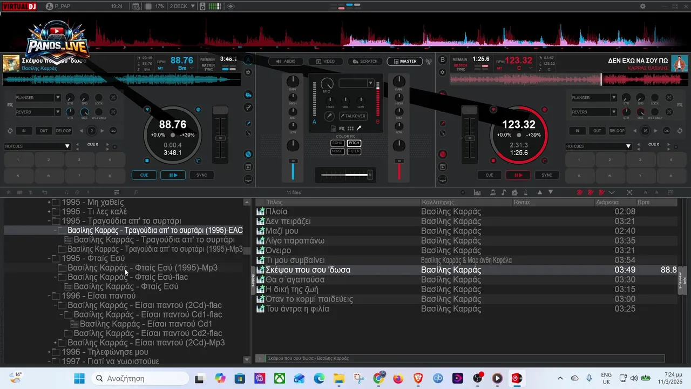Click deck A play/pause button

[x=173, y=175]
